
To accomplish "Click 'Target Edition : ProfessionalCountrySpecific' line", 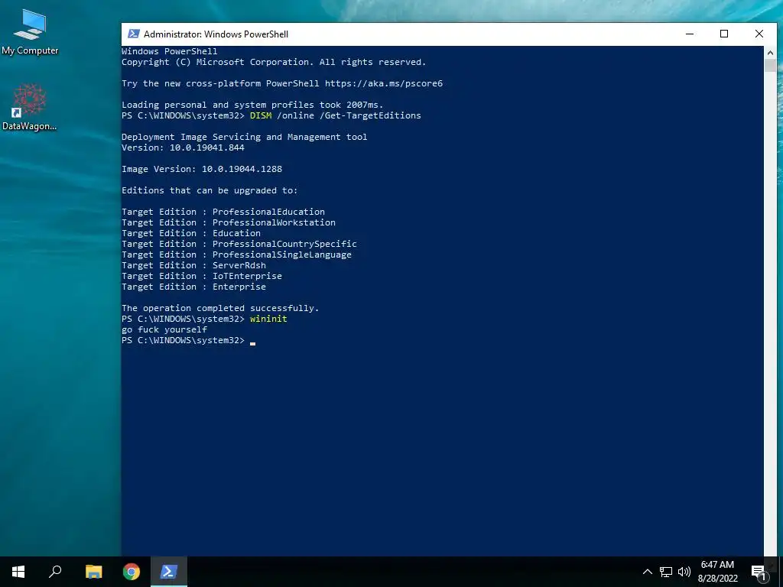I will [x=239, y=244].
